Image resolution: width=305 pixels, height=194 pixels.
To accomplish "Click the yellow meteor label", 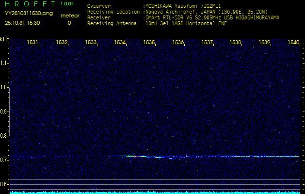I will (x=69, y=16).
